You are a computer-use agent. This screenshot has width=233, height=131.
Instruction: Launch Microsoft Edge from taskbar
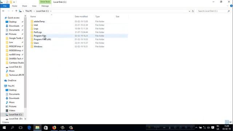(x=29, y=128)
